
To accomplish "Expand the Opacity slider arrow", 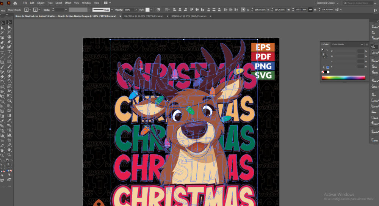I will [136, 10].
